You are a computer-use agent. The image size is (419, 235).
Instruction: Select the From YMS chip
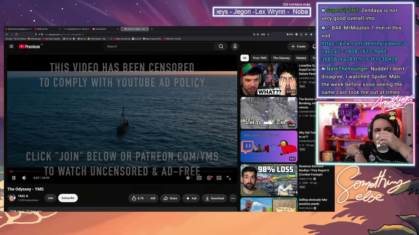[x=260, y=58]
